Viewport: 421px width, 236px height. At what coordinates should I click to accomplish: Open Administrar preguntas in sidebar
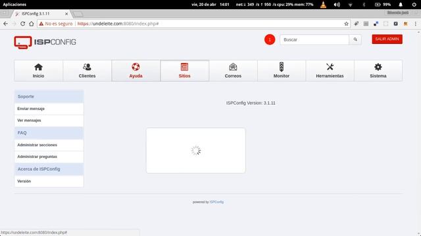(x=49, y=157)
